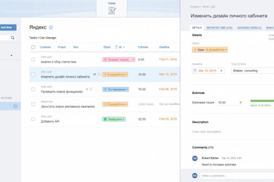
Task: Open В разработке status dropdown for Изменить дизайн
Action: click(x=115, y=75)
